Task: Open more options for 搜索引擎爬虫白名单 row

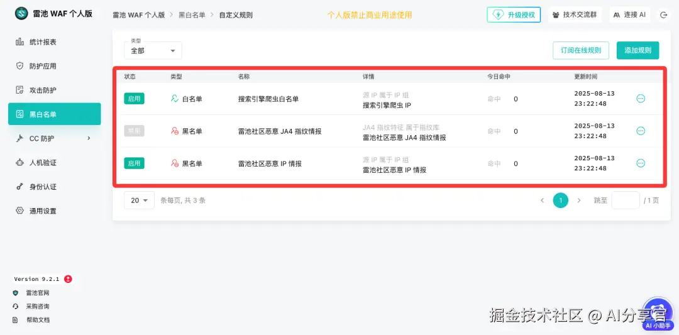Action: point(641,98)
